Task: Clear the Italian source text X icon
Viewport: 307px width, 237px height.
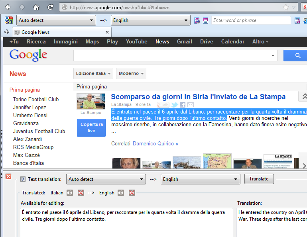Action: [81, 193]
